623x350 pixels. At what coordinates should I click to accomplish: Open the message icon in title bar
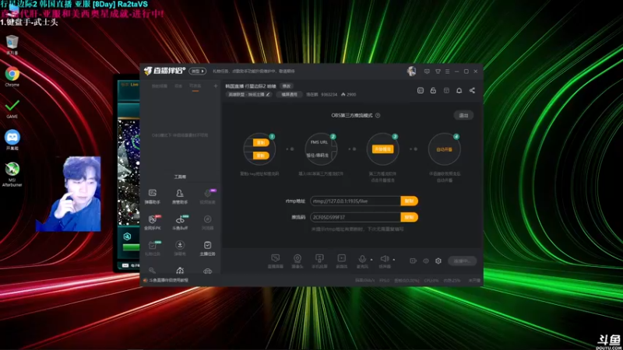pyautogui.click(x=427, y=72)
